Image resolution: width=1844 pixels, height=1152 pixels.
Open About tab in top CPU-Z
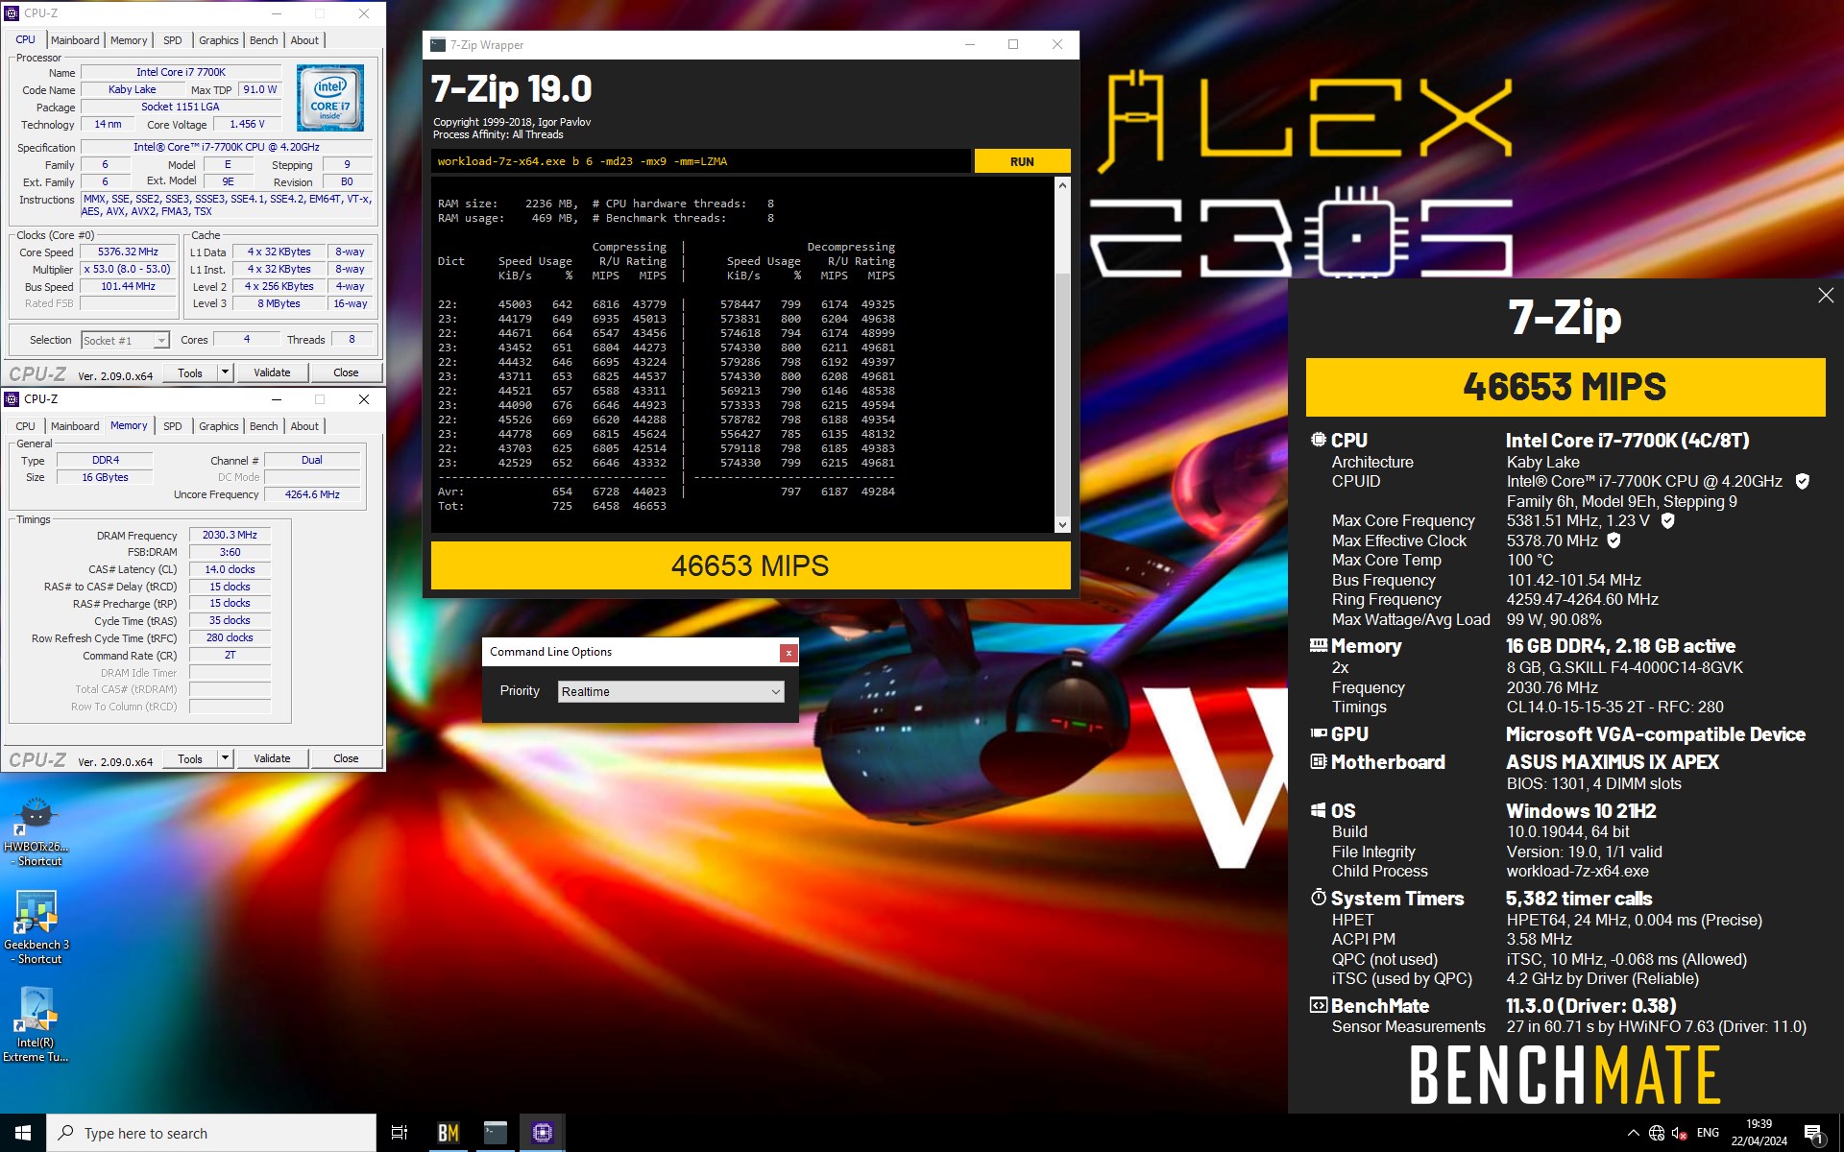304,40
